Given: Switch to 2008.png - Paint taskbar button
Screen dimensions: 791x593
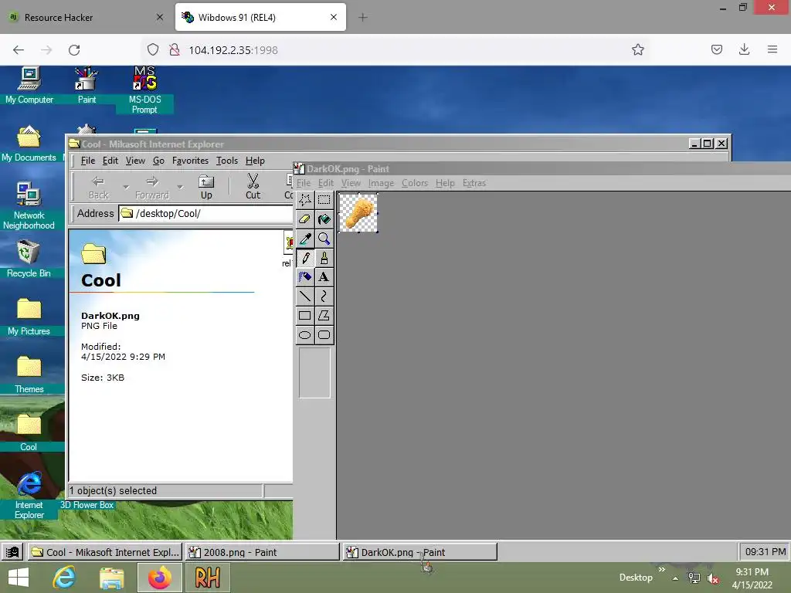Looking at the screenshot, I should pos(263,552).
